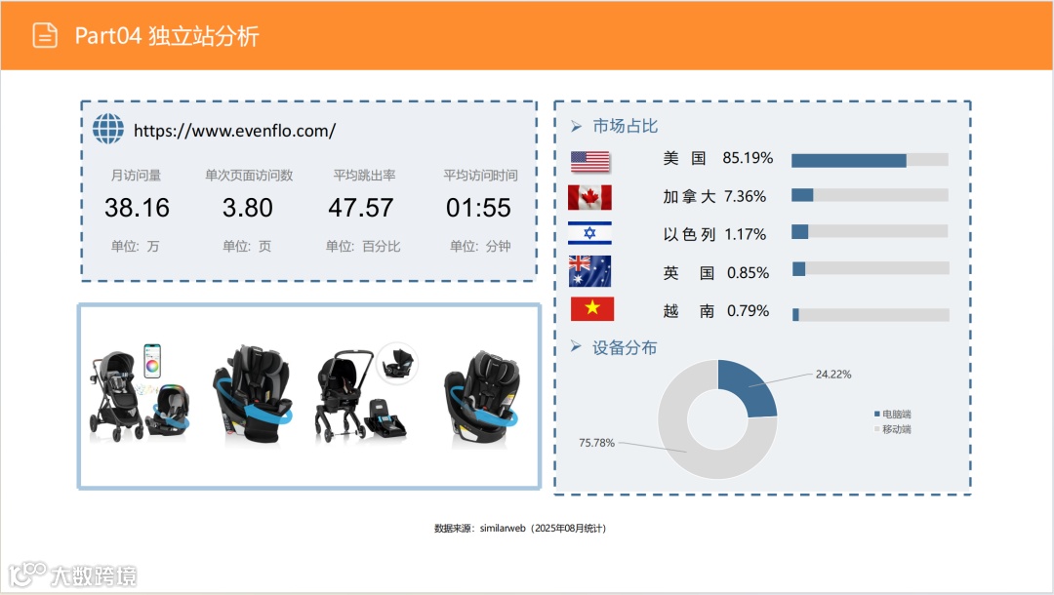This screenshot has width=1054, height=595.
Task: Click the blue 24.22% donut segment
Action: 751,386
